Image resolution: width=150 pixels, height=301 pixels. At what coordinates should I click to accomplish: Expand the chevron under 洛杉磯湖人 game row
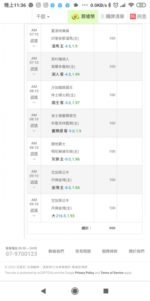[x=34, y=74]
